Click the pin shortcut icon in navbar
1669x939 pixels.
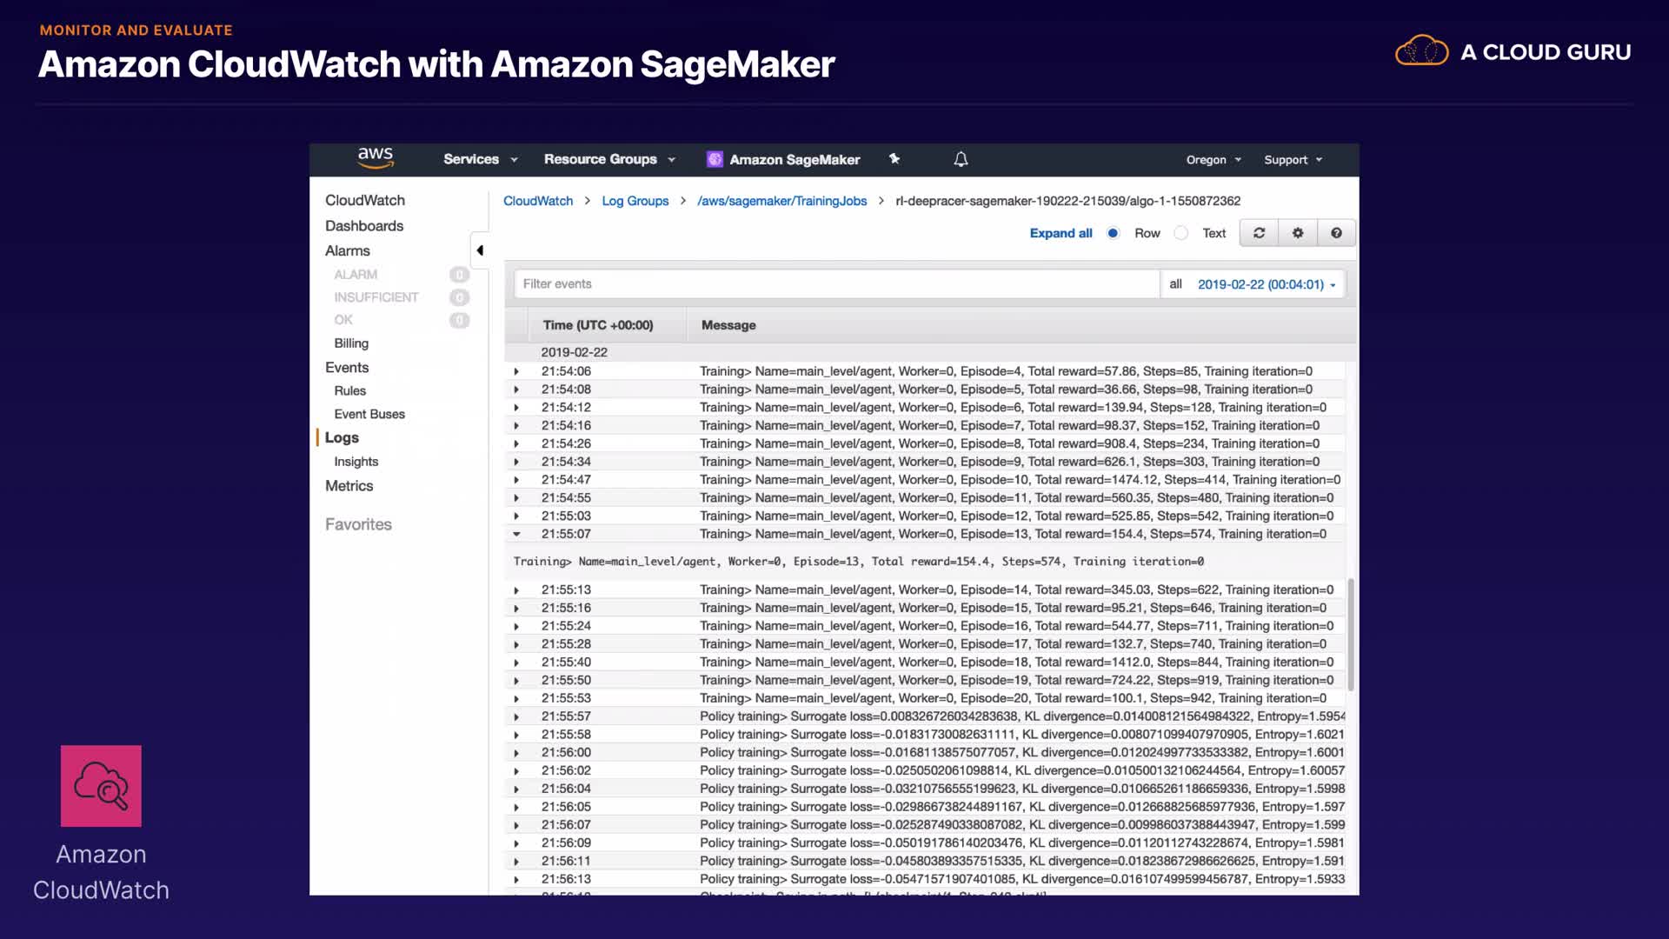pyautogui.click(x=894, y=159)
